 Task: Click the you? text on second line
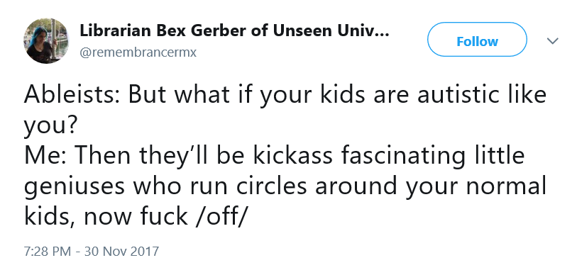(50, 126)
